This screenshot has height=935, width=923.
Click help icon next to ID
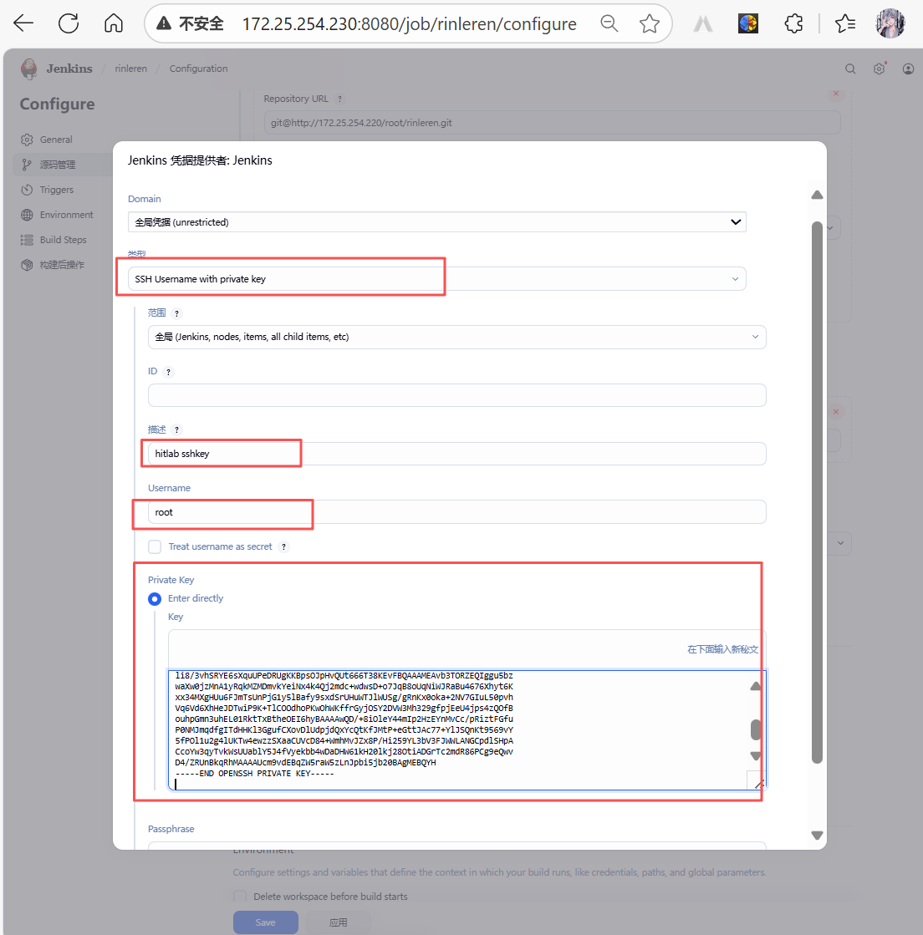(168, 372)
